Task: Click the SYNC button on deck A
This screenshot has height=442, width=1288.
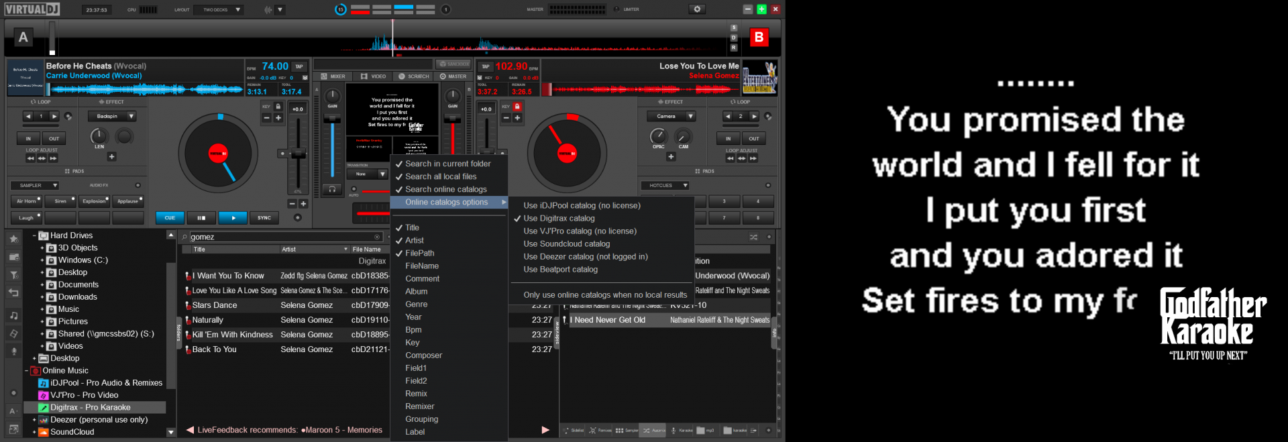Action: coord(264,217)
